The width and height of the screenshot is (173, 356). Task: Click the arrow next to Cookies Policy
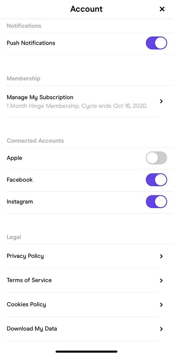(161, 305)
